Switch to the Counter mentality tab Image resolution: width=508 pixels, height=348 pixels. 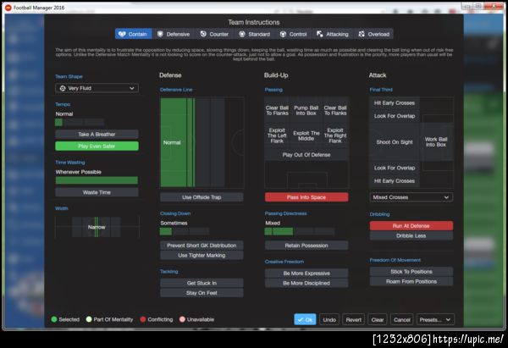pyautogui.click(x=214, y=34)
